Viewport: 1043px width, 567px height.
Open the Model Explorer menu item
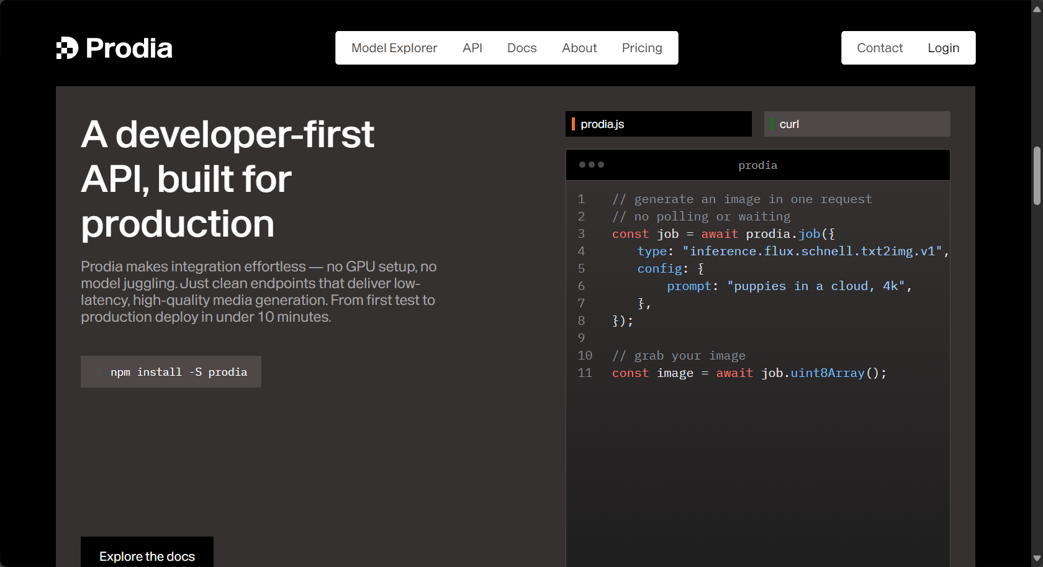click(x=394, y=48)
